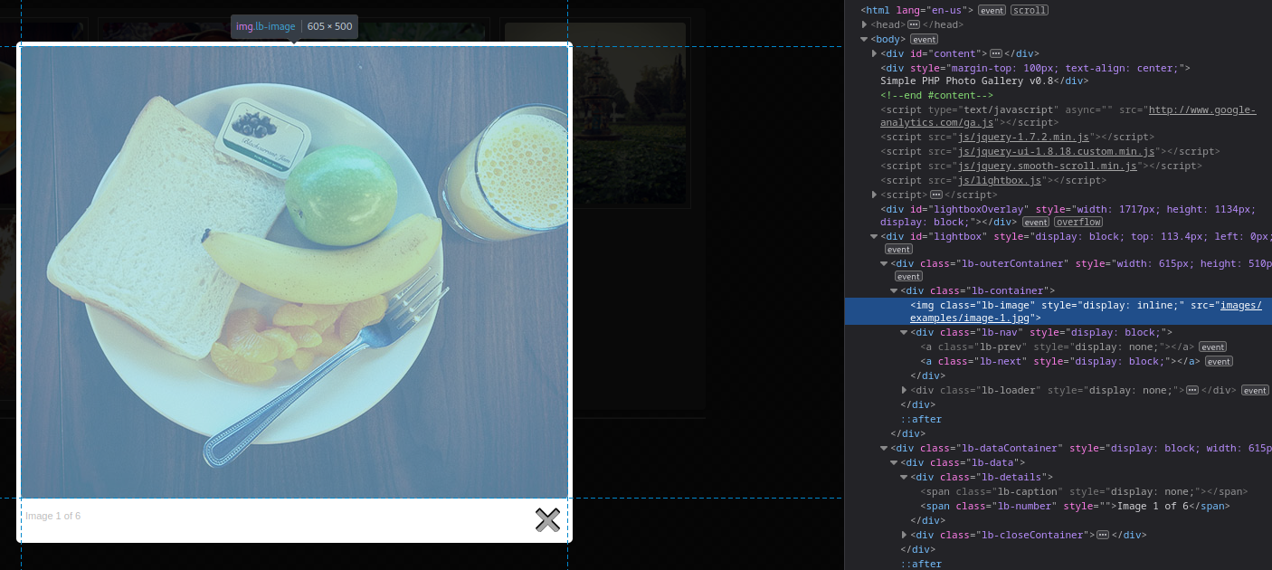This screenshot has height=570, width=1272.
Task: Click the overflow badge on lightboxOverlay
Action: pyautogui.click(x=1077, y=222)
